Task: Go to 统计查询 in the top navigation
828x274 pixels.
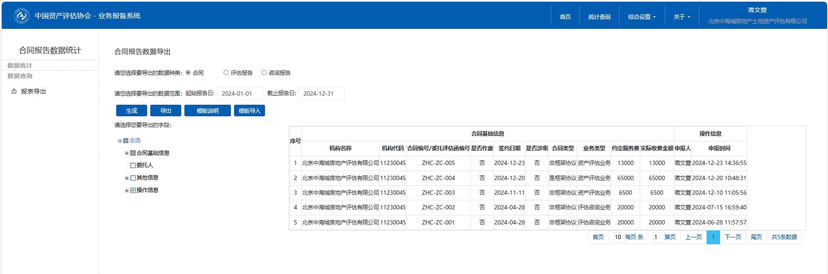Action: click(x=599, y=17)
